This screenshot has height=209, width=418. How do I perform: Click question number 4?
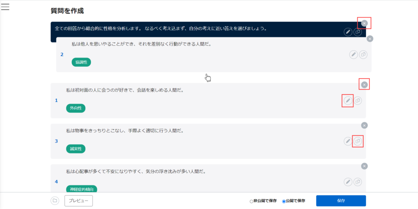[56, 182]
